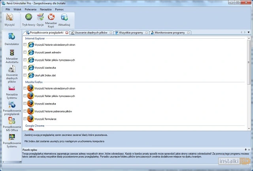Activate Tryb łowcy hunter mode
Screen dimensions: 253x171
[28, 18]
